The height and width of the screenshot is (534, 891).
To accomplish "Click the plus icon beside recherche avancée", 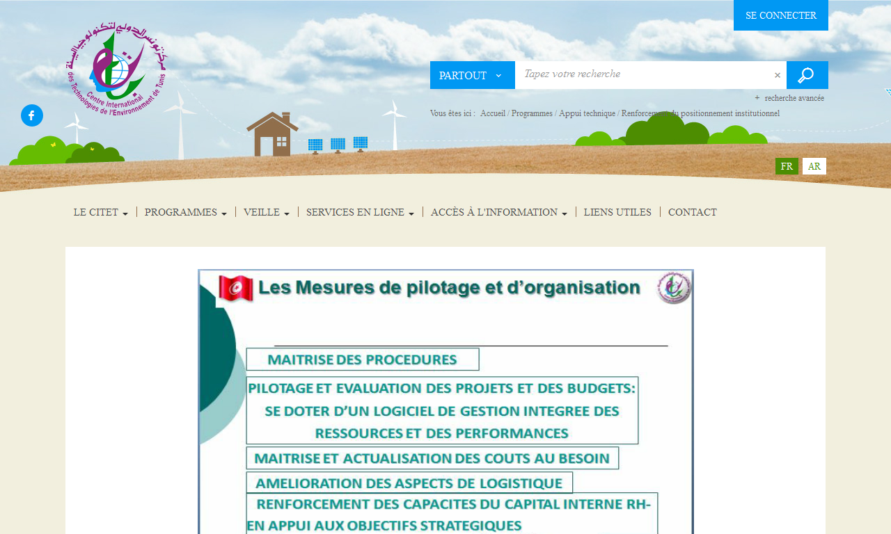I will (757, 98).
